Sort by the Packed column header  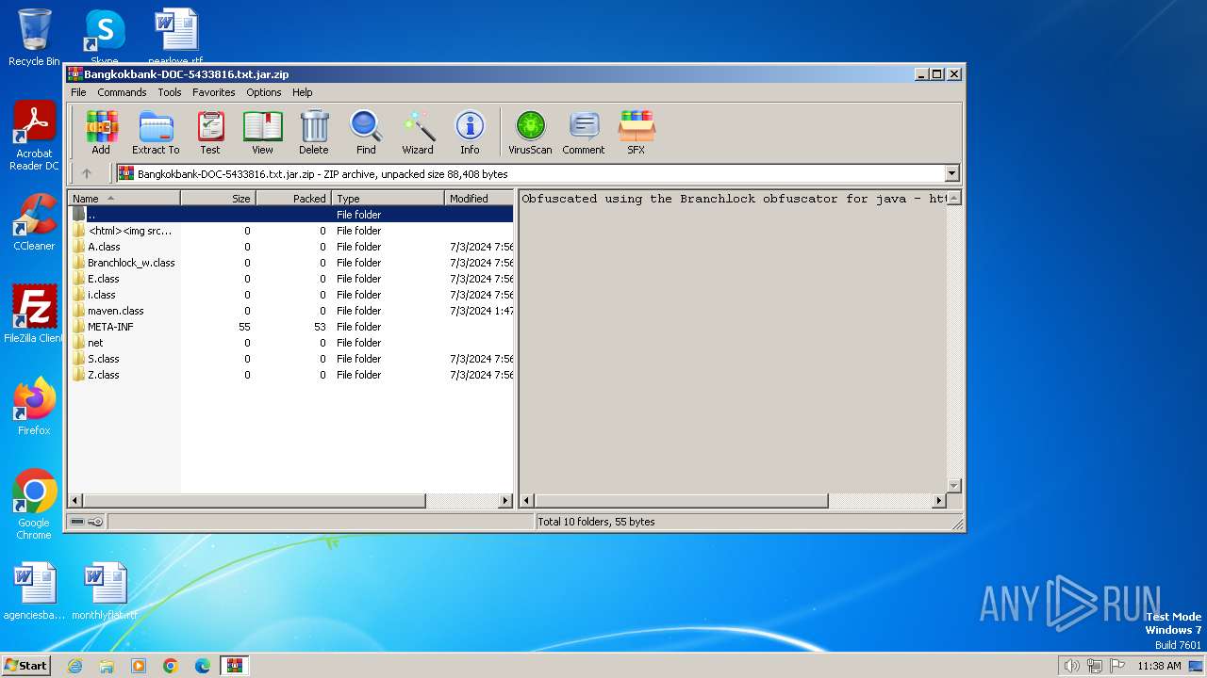293,198
